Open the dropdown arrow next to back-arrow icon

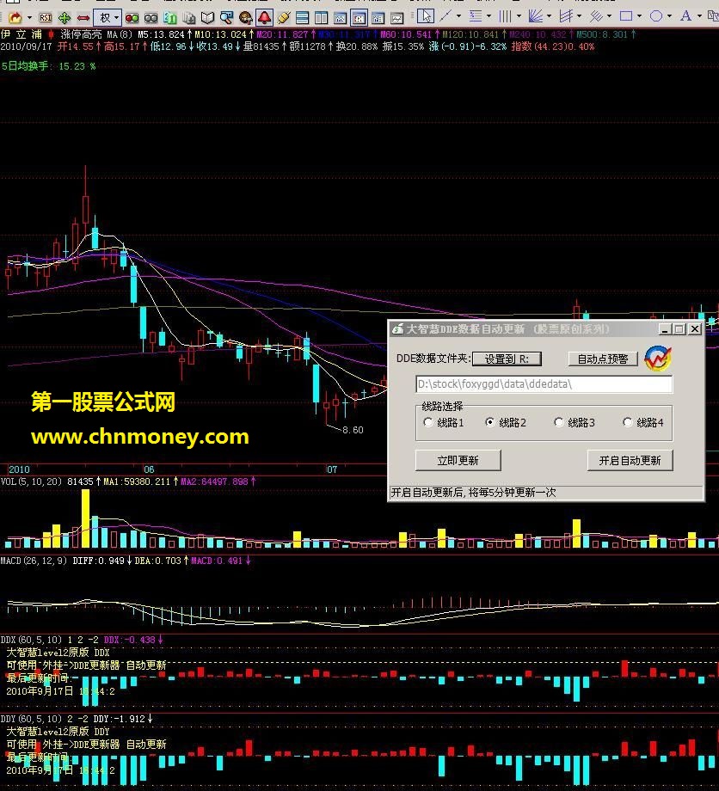(29, 18)
